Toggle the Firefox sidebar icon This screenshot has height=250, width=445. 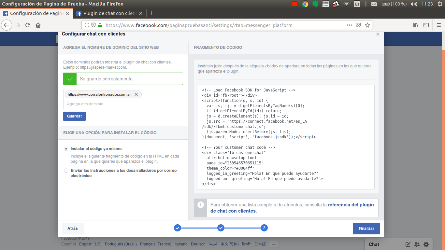pos(426,25)
